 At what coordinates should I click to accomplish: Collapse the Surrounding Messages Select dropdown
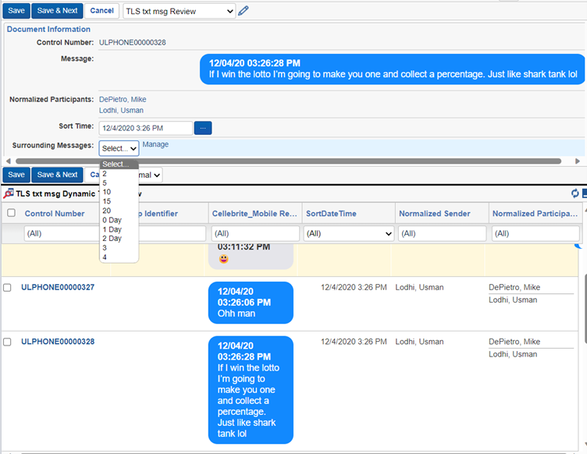[x=119, y=147]
